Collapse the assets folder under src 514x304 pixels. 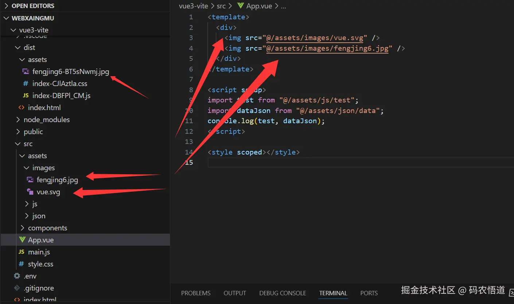pyautogui.click(x=22, y=156)
